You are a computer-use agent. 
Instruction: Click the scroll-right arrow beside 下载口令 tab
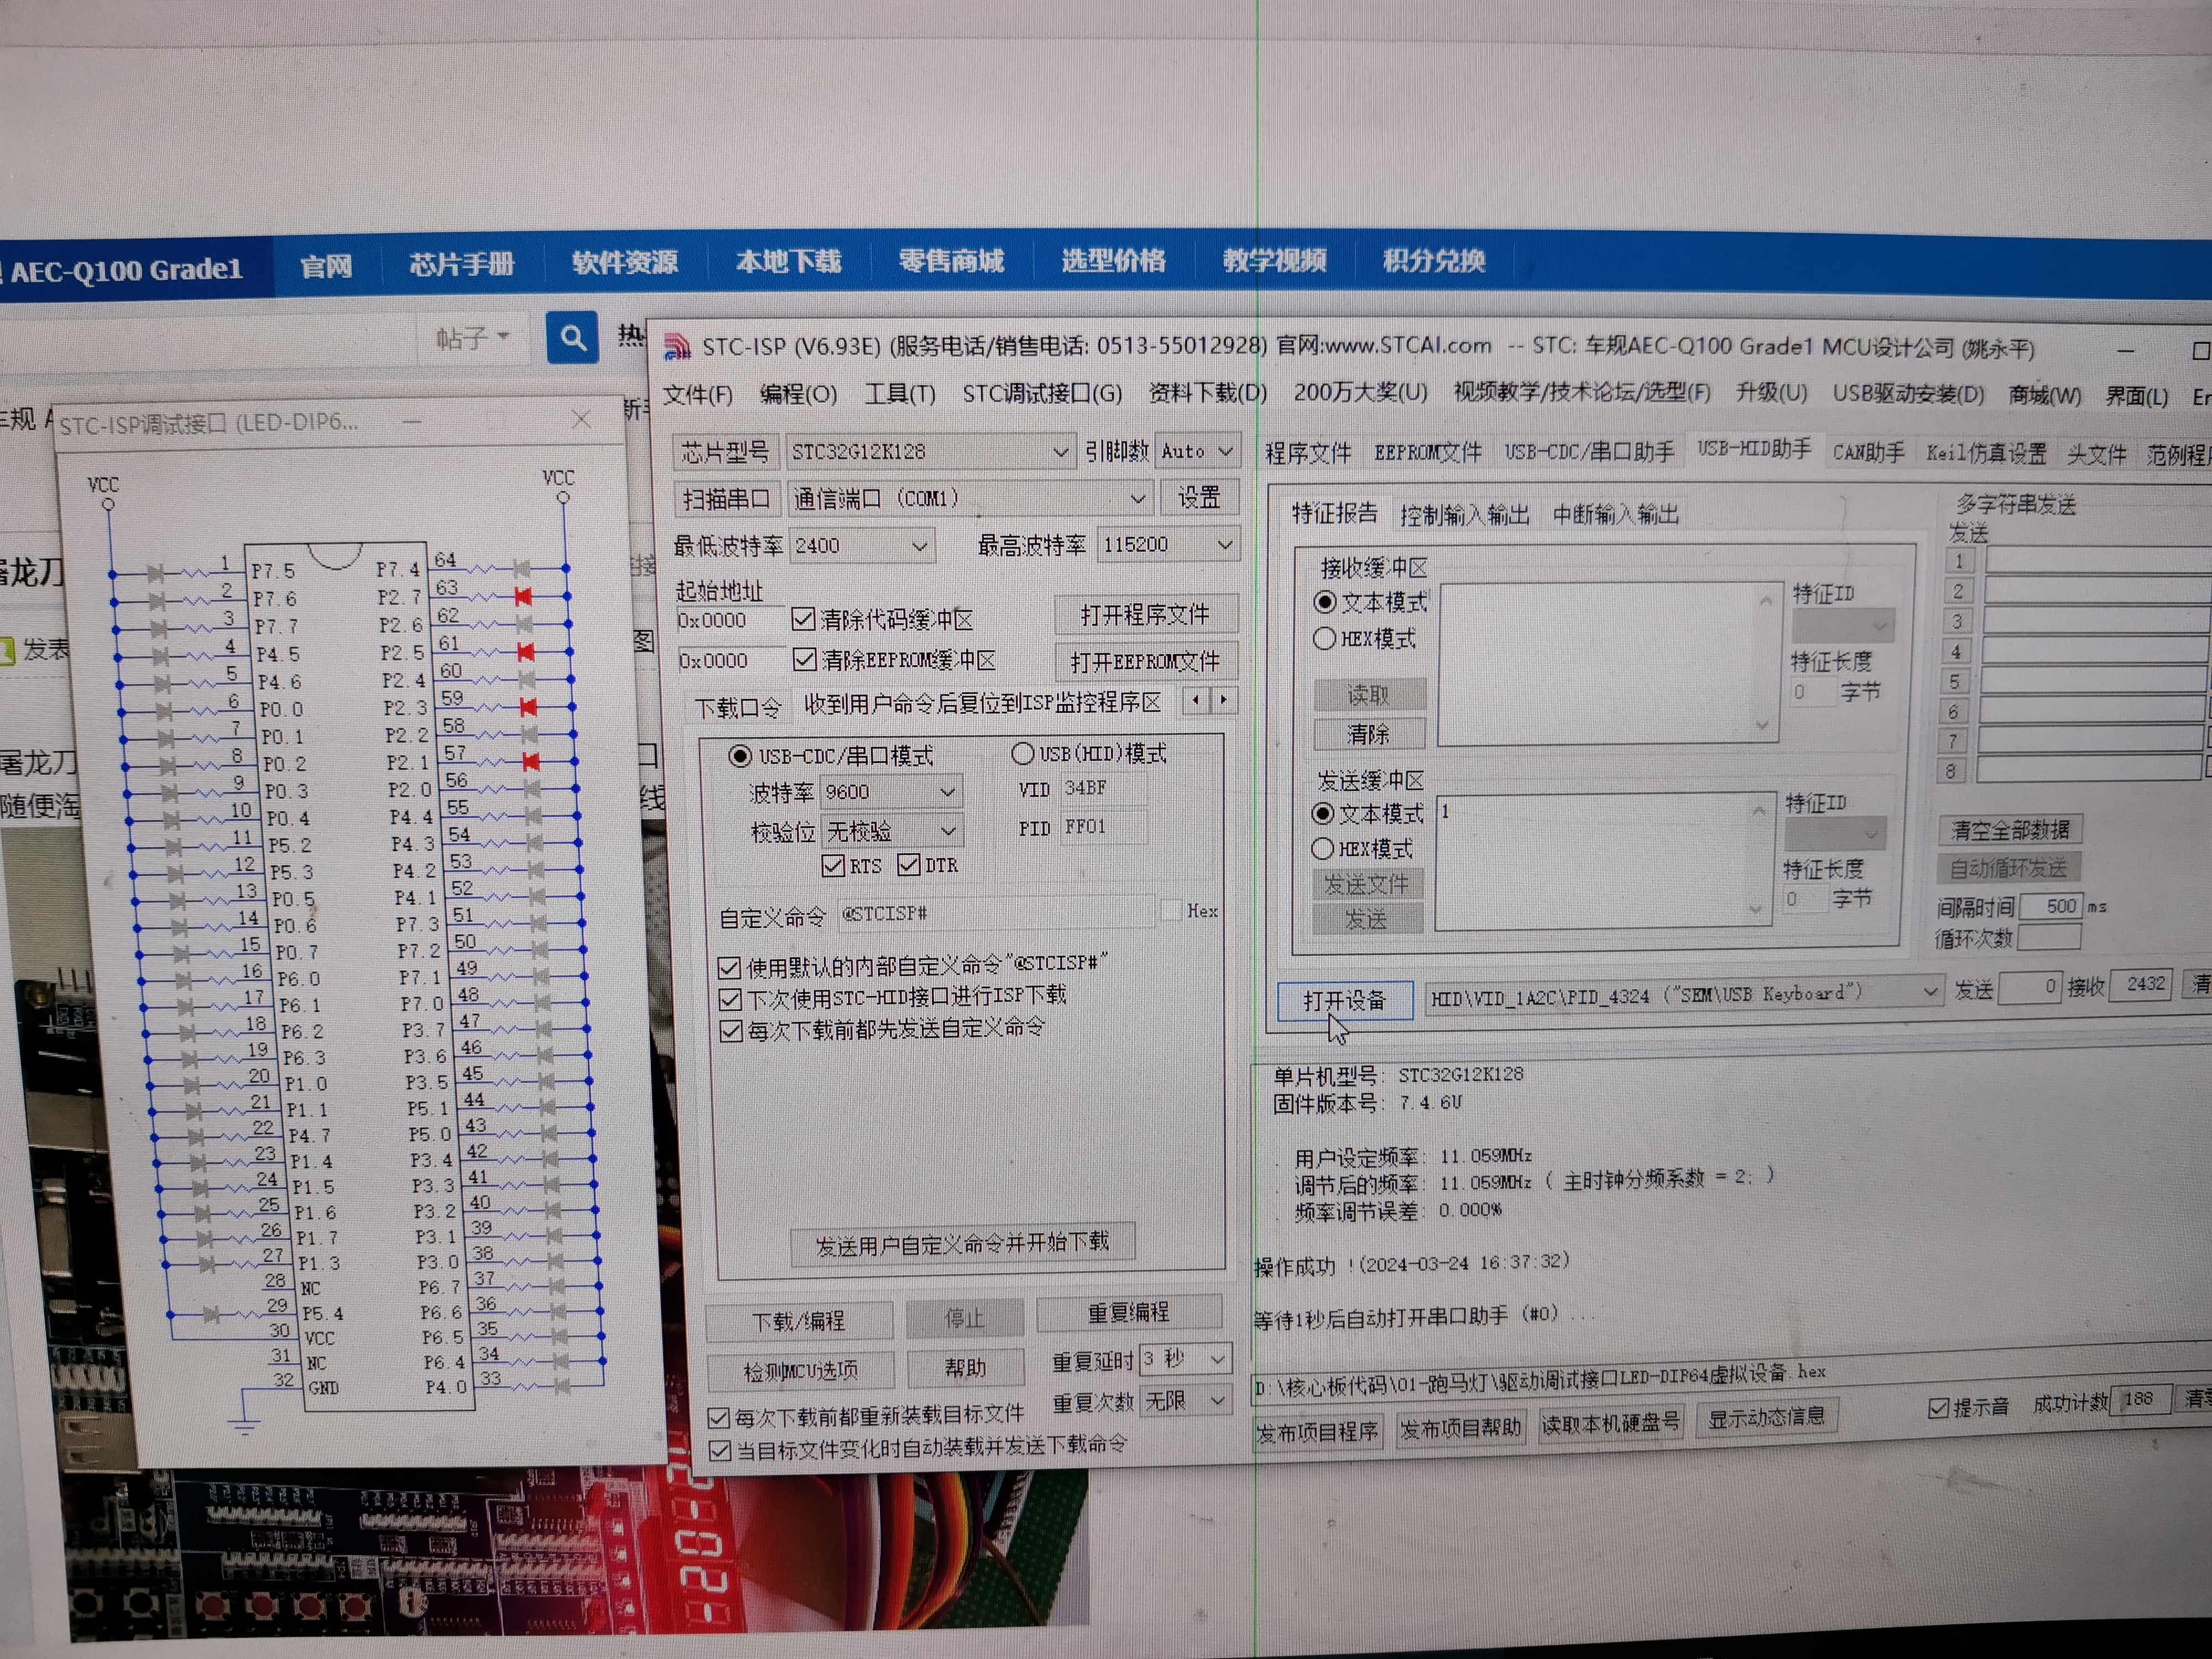(1223, 700)
